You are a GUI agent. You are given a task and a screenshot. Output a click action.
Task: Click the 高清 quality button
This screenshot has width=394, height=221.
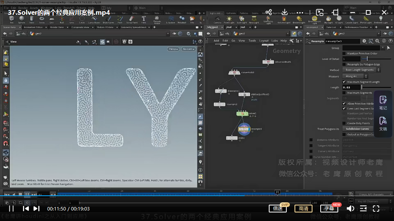pos(303,209)
